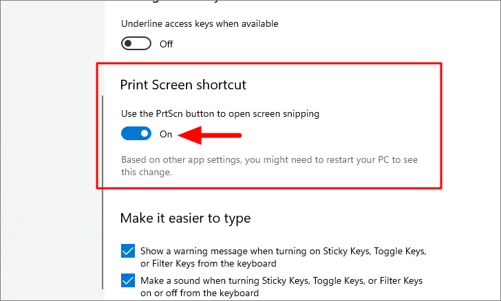Click the Make a sound when turning label text
Image resolution: width=501 pixels, height=301 pixels.
(x=281, y=281)
